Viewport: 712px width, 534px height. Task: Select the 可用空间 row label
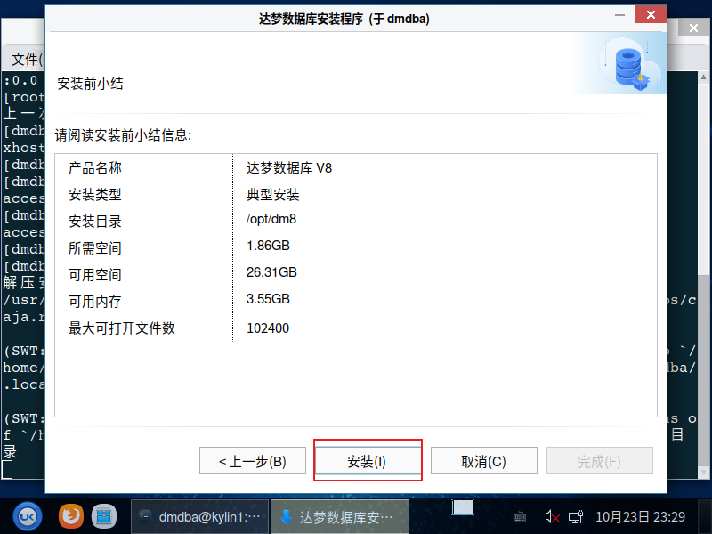[95, 275]
